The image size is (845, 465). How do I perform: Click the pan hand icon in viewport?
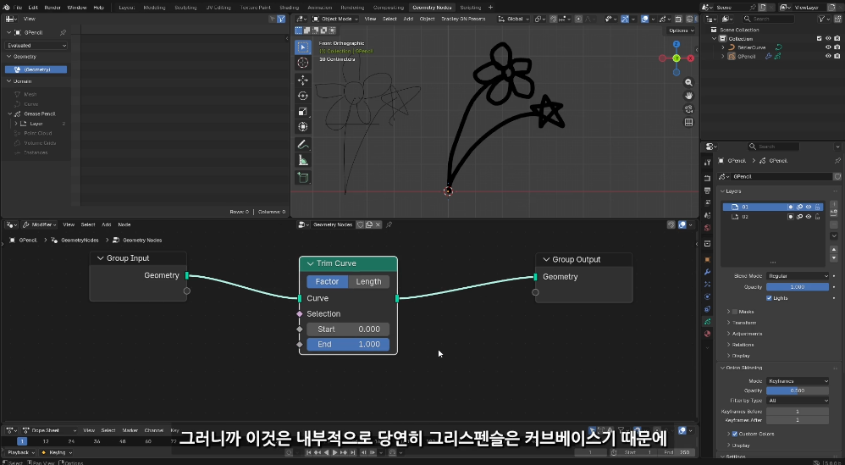pyautogui.click(x=688, y=96)
